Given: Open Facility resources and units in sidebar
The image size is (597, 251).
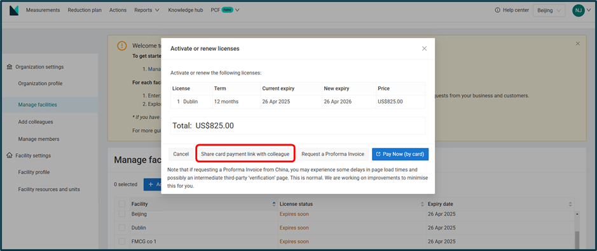Looking at the screenshot, I should click(x=49, y=189).
